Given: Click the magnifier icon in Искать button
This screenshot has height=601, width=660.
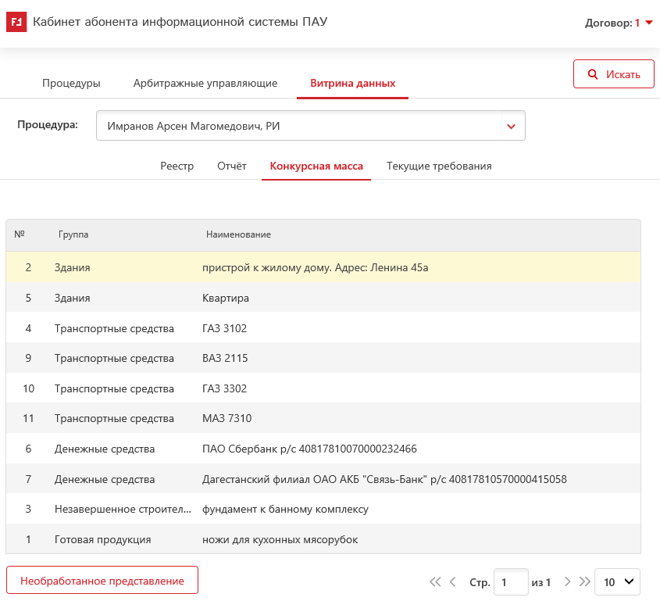Looking at the screenshot, I should [x=592, y=74].
